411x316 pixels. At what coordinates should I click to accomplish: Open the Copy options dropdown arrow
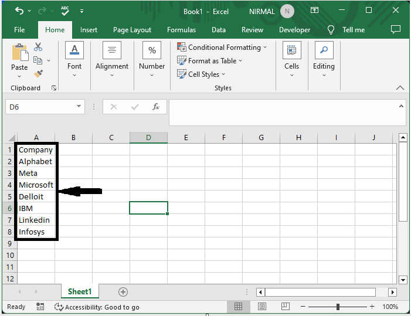49,60
